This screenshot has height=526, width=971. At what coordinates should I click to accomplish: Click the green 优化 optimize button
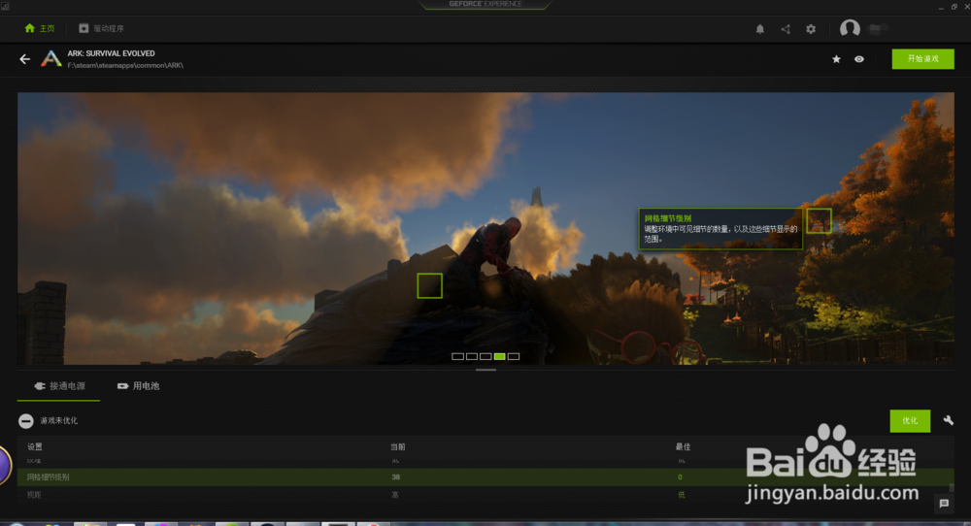click(x=910, y=421)
